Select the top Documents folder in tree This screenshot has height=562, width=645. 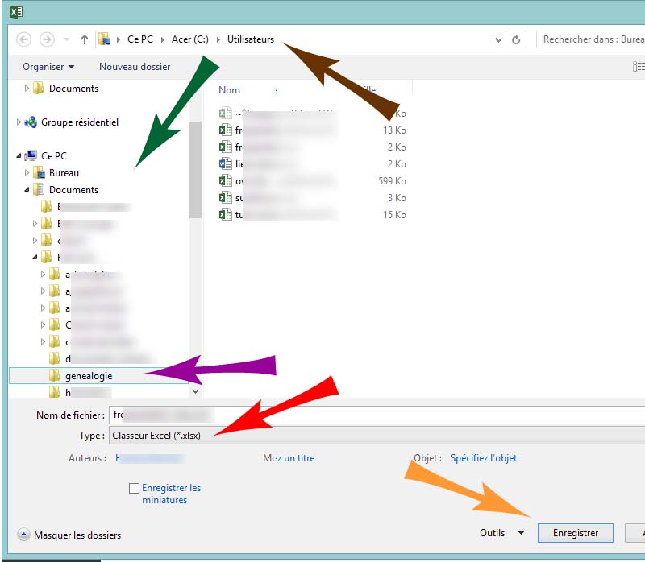click(x=73, y=89)
